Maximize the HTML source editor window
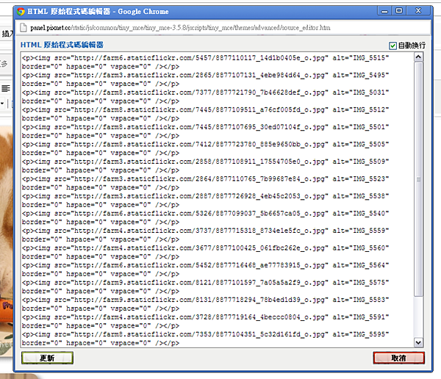The height and width of the screenshot is (379, 441). coord(399,11)
